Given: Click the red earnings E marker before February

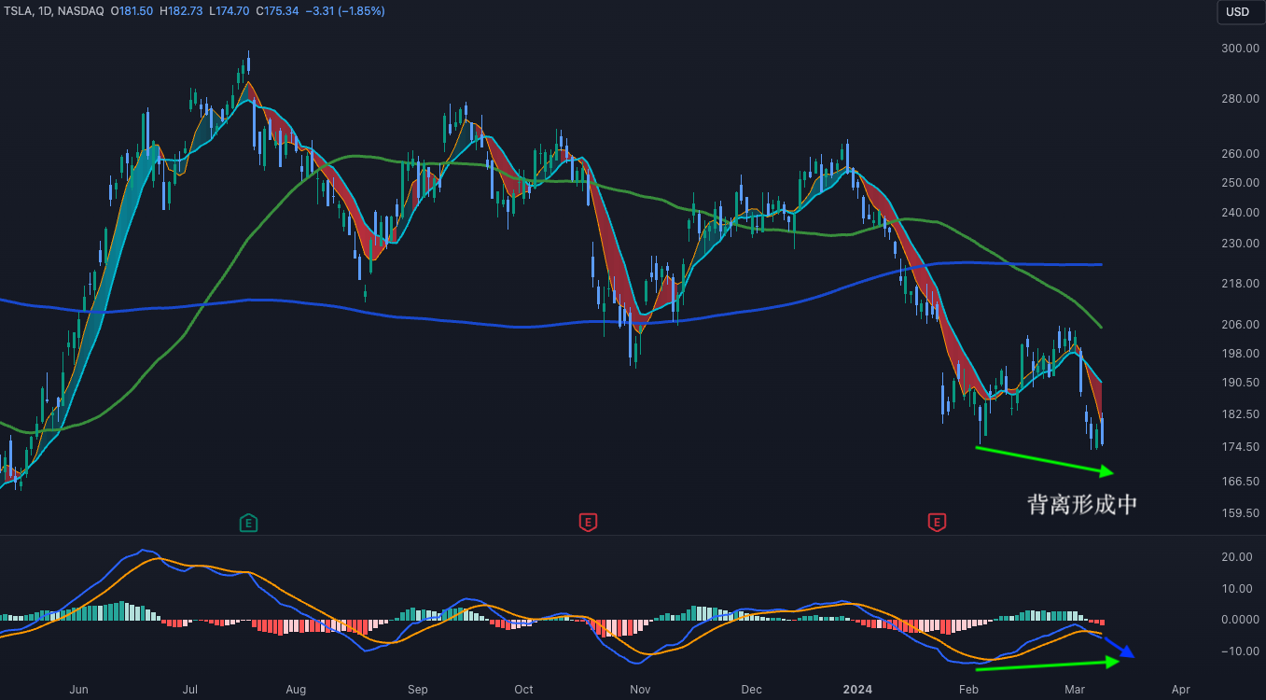Looking at the screenshot, I should [937, 523].
